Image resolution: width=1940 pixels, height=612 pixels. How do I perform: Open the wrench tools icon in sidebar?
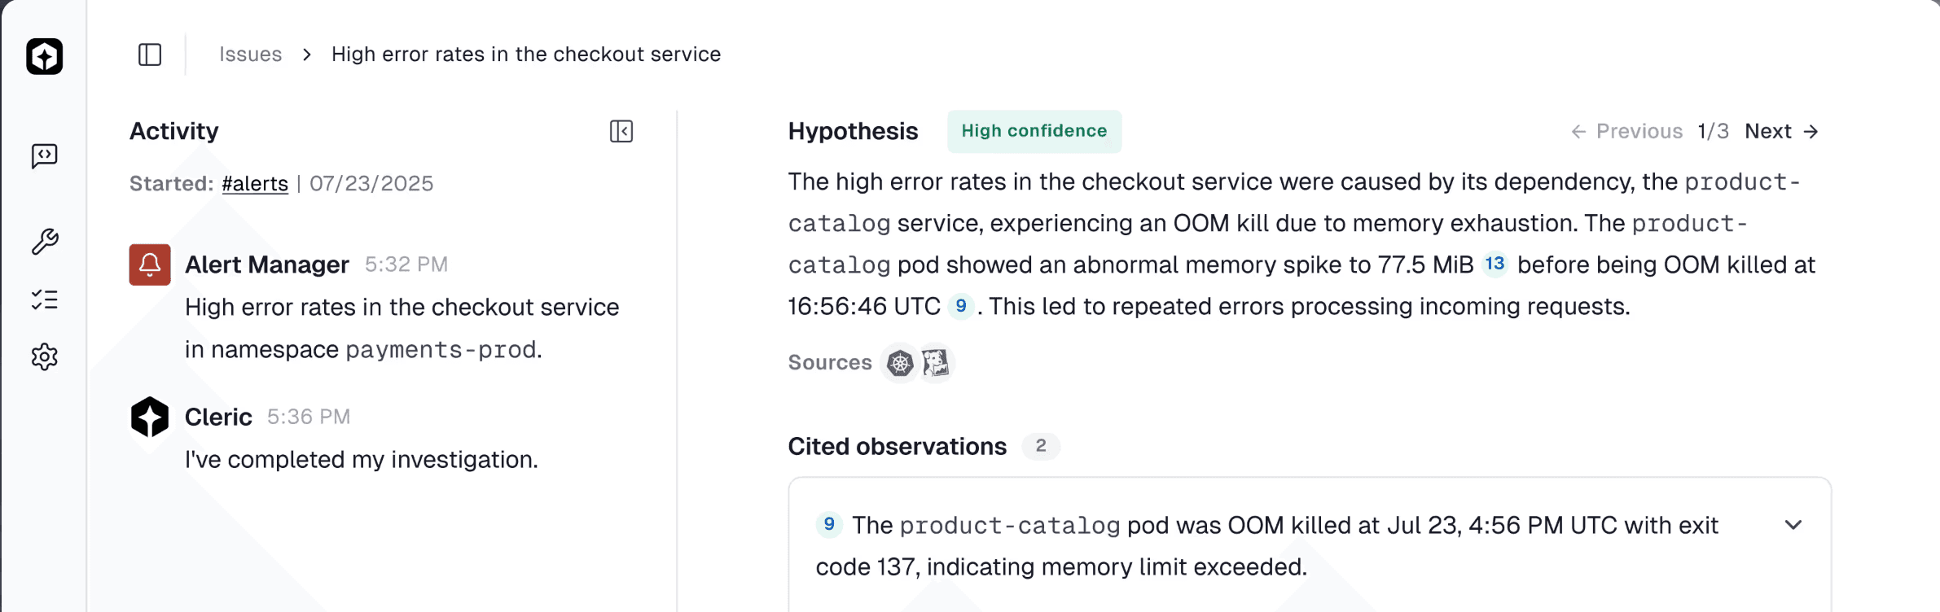point(45,242)
